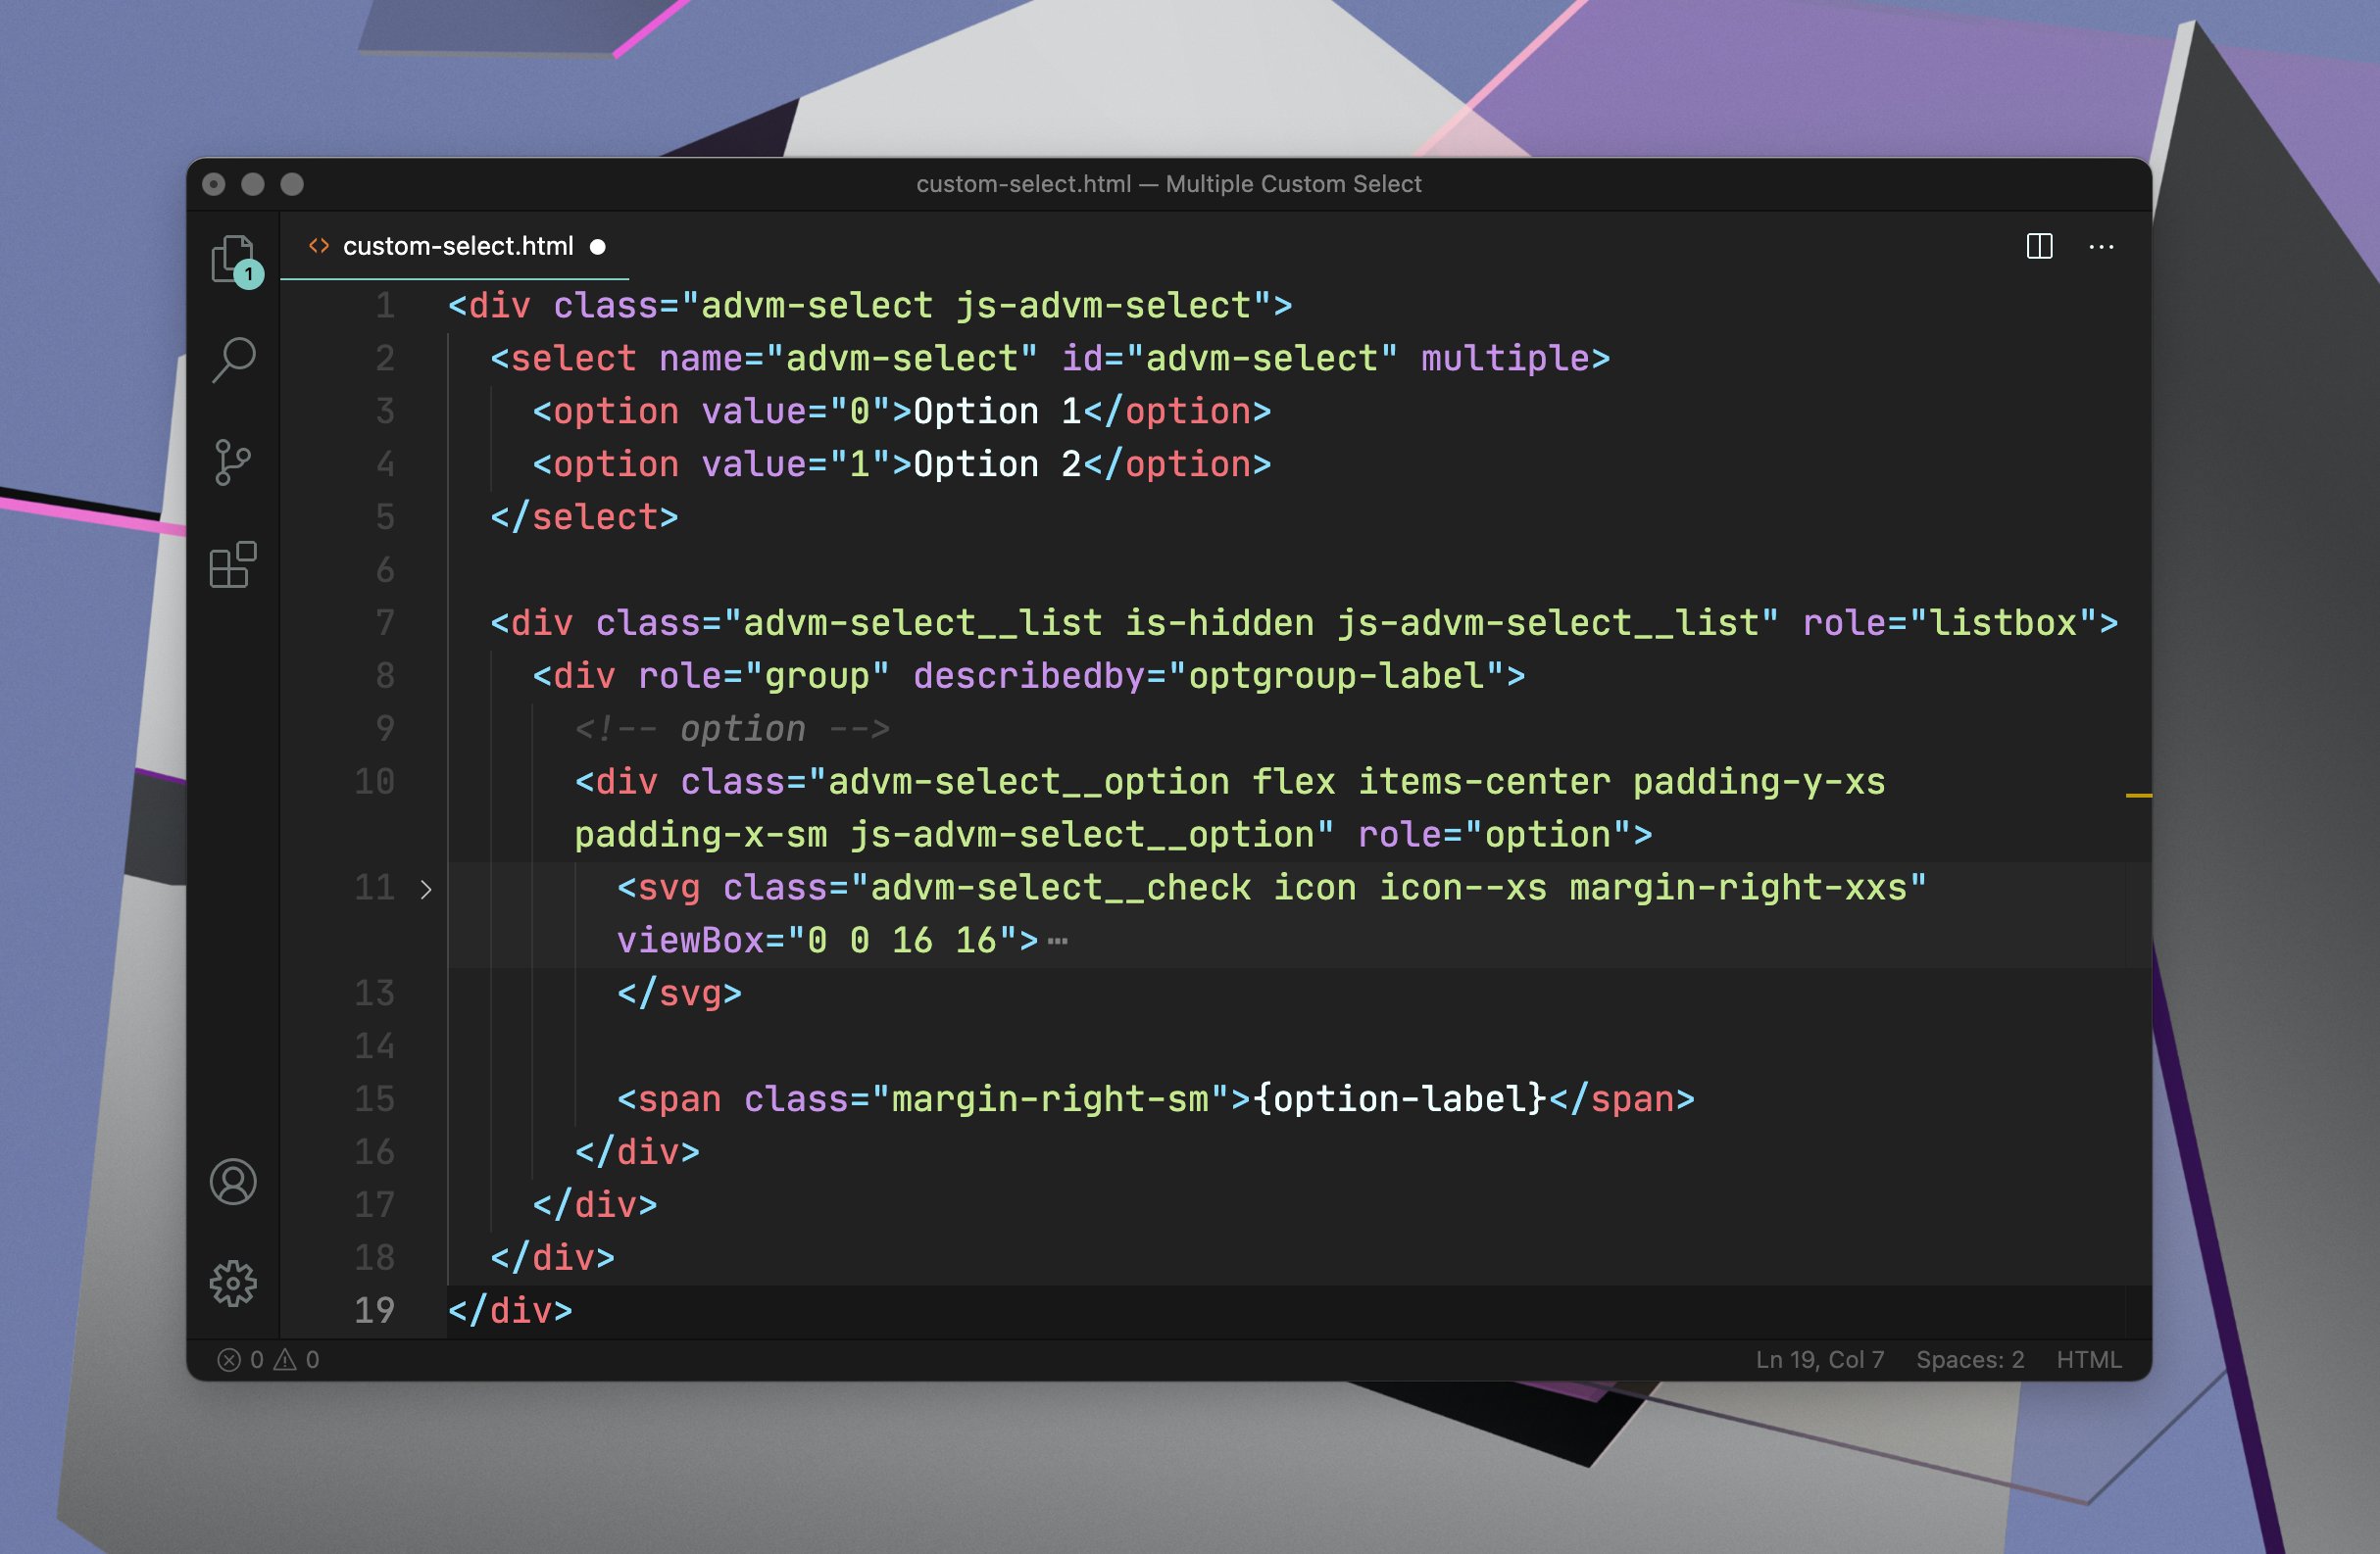Click the unsaved dot on custom-select.html tab
2380x1554 pixels.
coord(598,247)
